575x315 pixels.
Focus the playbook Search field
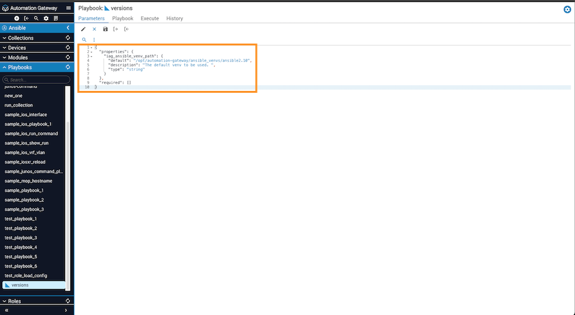pyautogui.click(x=37, y=80)
